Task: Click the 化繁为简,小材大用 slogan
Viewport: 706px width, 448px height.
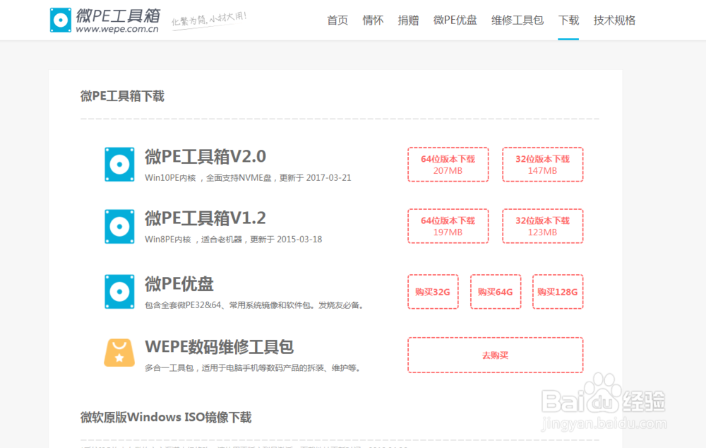Action: pyautogui.click(x=210, y=19)
